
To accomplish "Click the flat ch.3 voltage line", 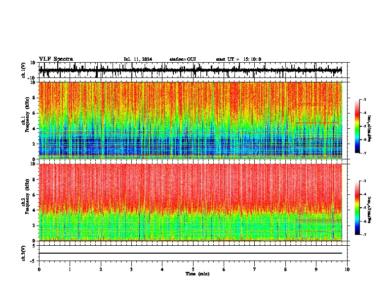I will (x=191, y=253).
